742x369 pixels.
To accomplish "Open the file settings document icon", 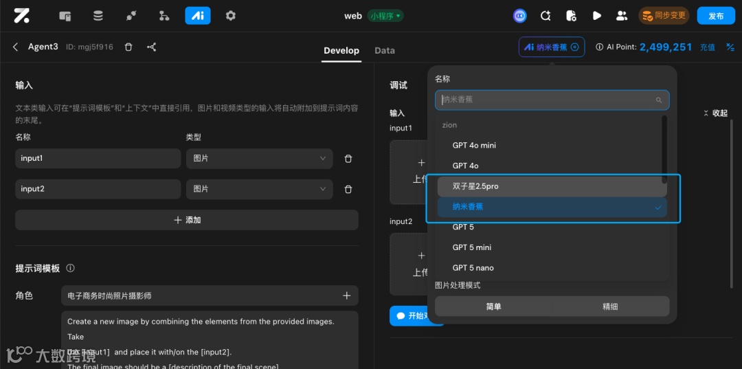I will point(571,16).
